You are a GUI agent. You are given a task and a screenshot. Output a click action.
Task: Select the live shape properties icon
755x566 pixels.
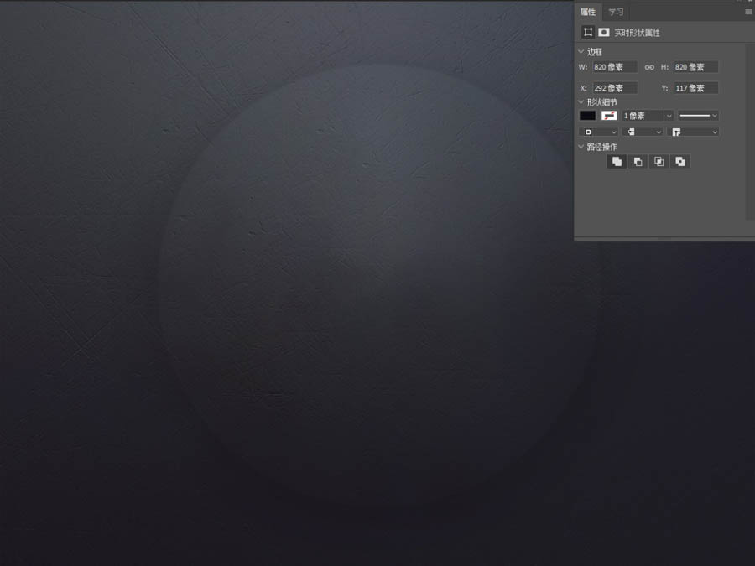click(588, 32)
